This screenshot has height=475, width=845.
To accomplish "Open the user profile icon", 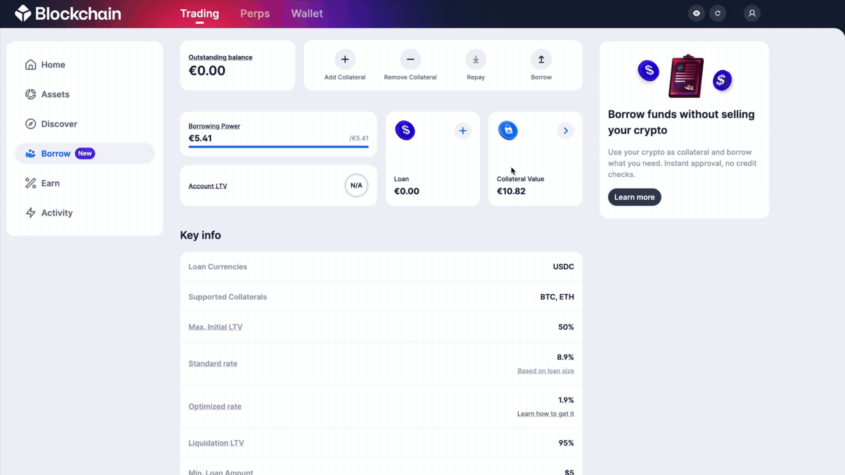I will (x=752, y=13).
